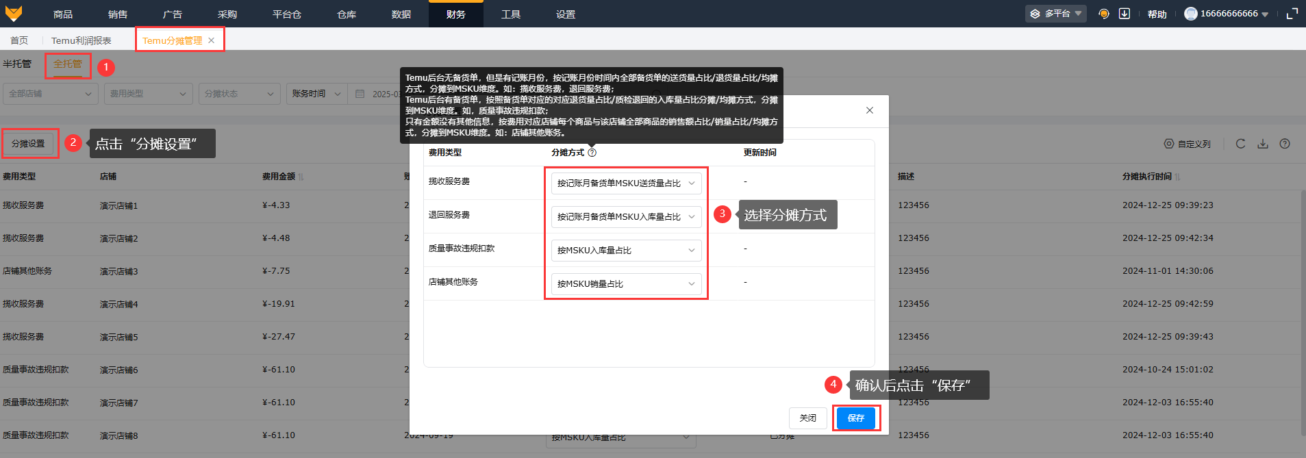Screen dimensions: 1306x458
Task: Click store cell 演示店铺3
Action: (x=119, y=271)
